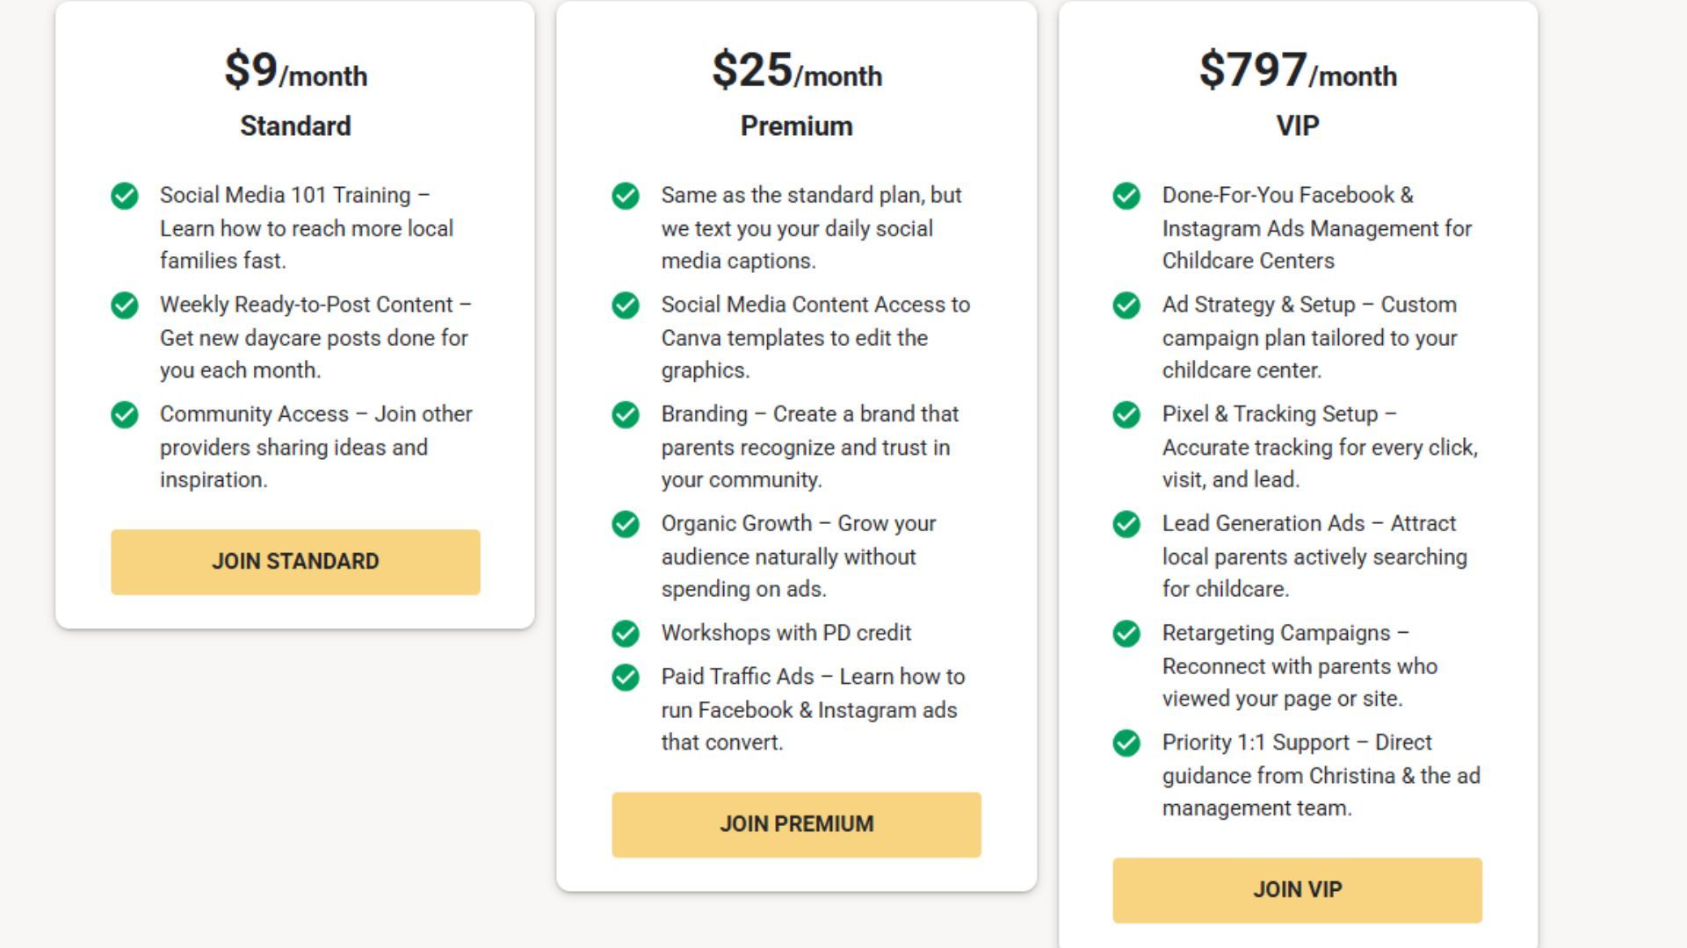Select checkmark beside Pixel & Tracking Setup

pos(1126,414)
